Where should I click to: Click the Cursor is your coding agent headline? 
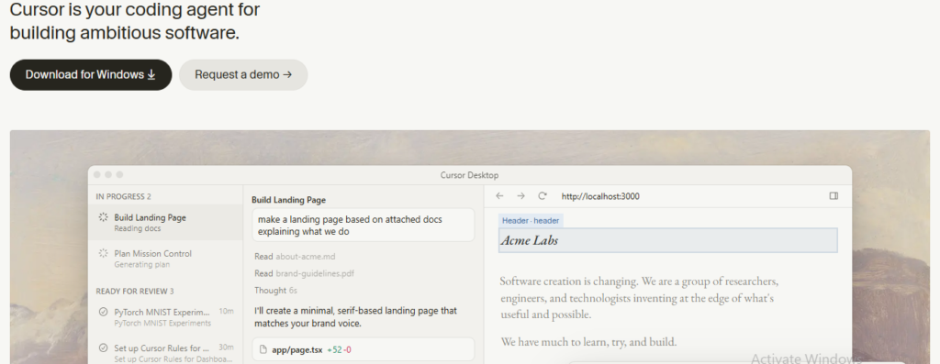[x=135, y=21]
